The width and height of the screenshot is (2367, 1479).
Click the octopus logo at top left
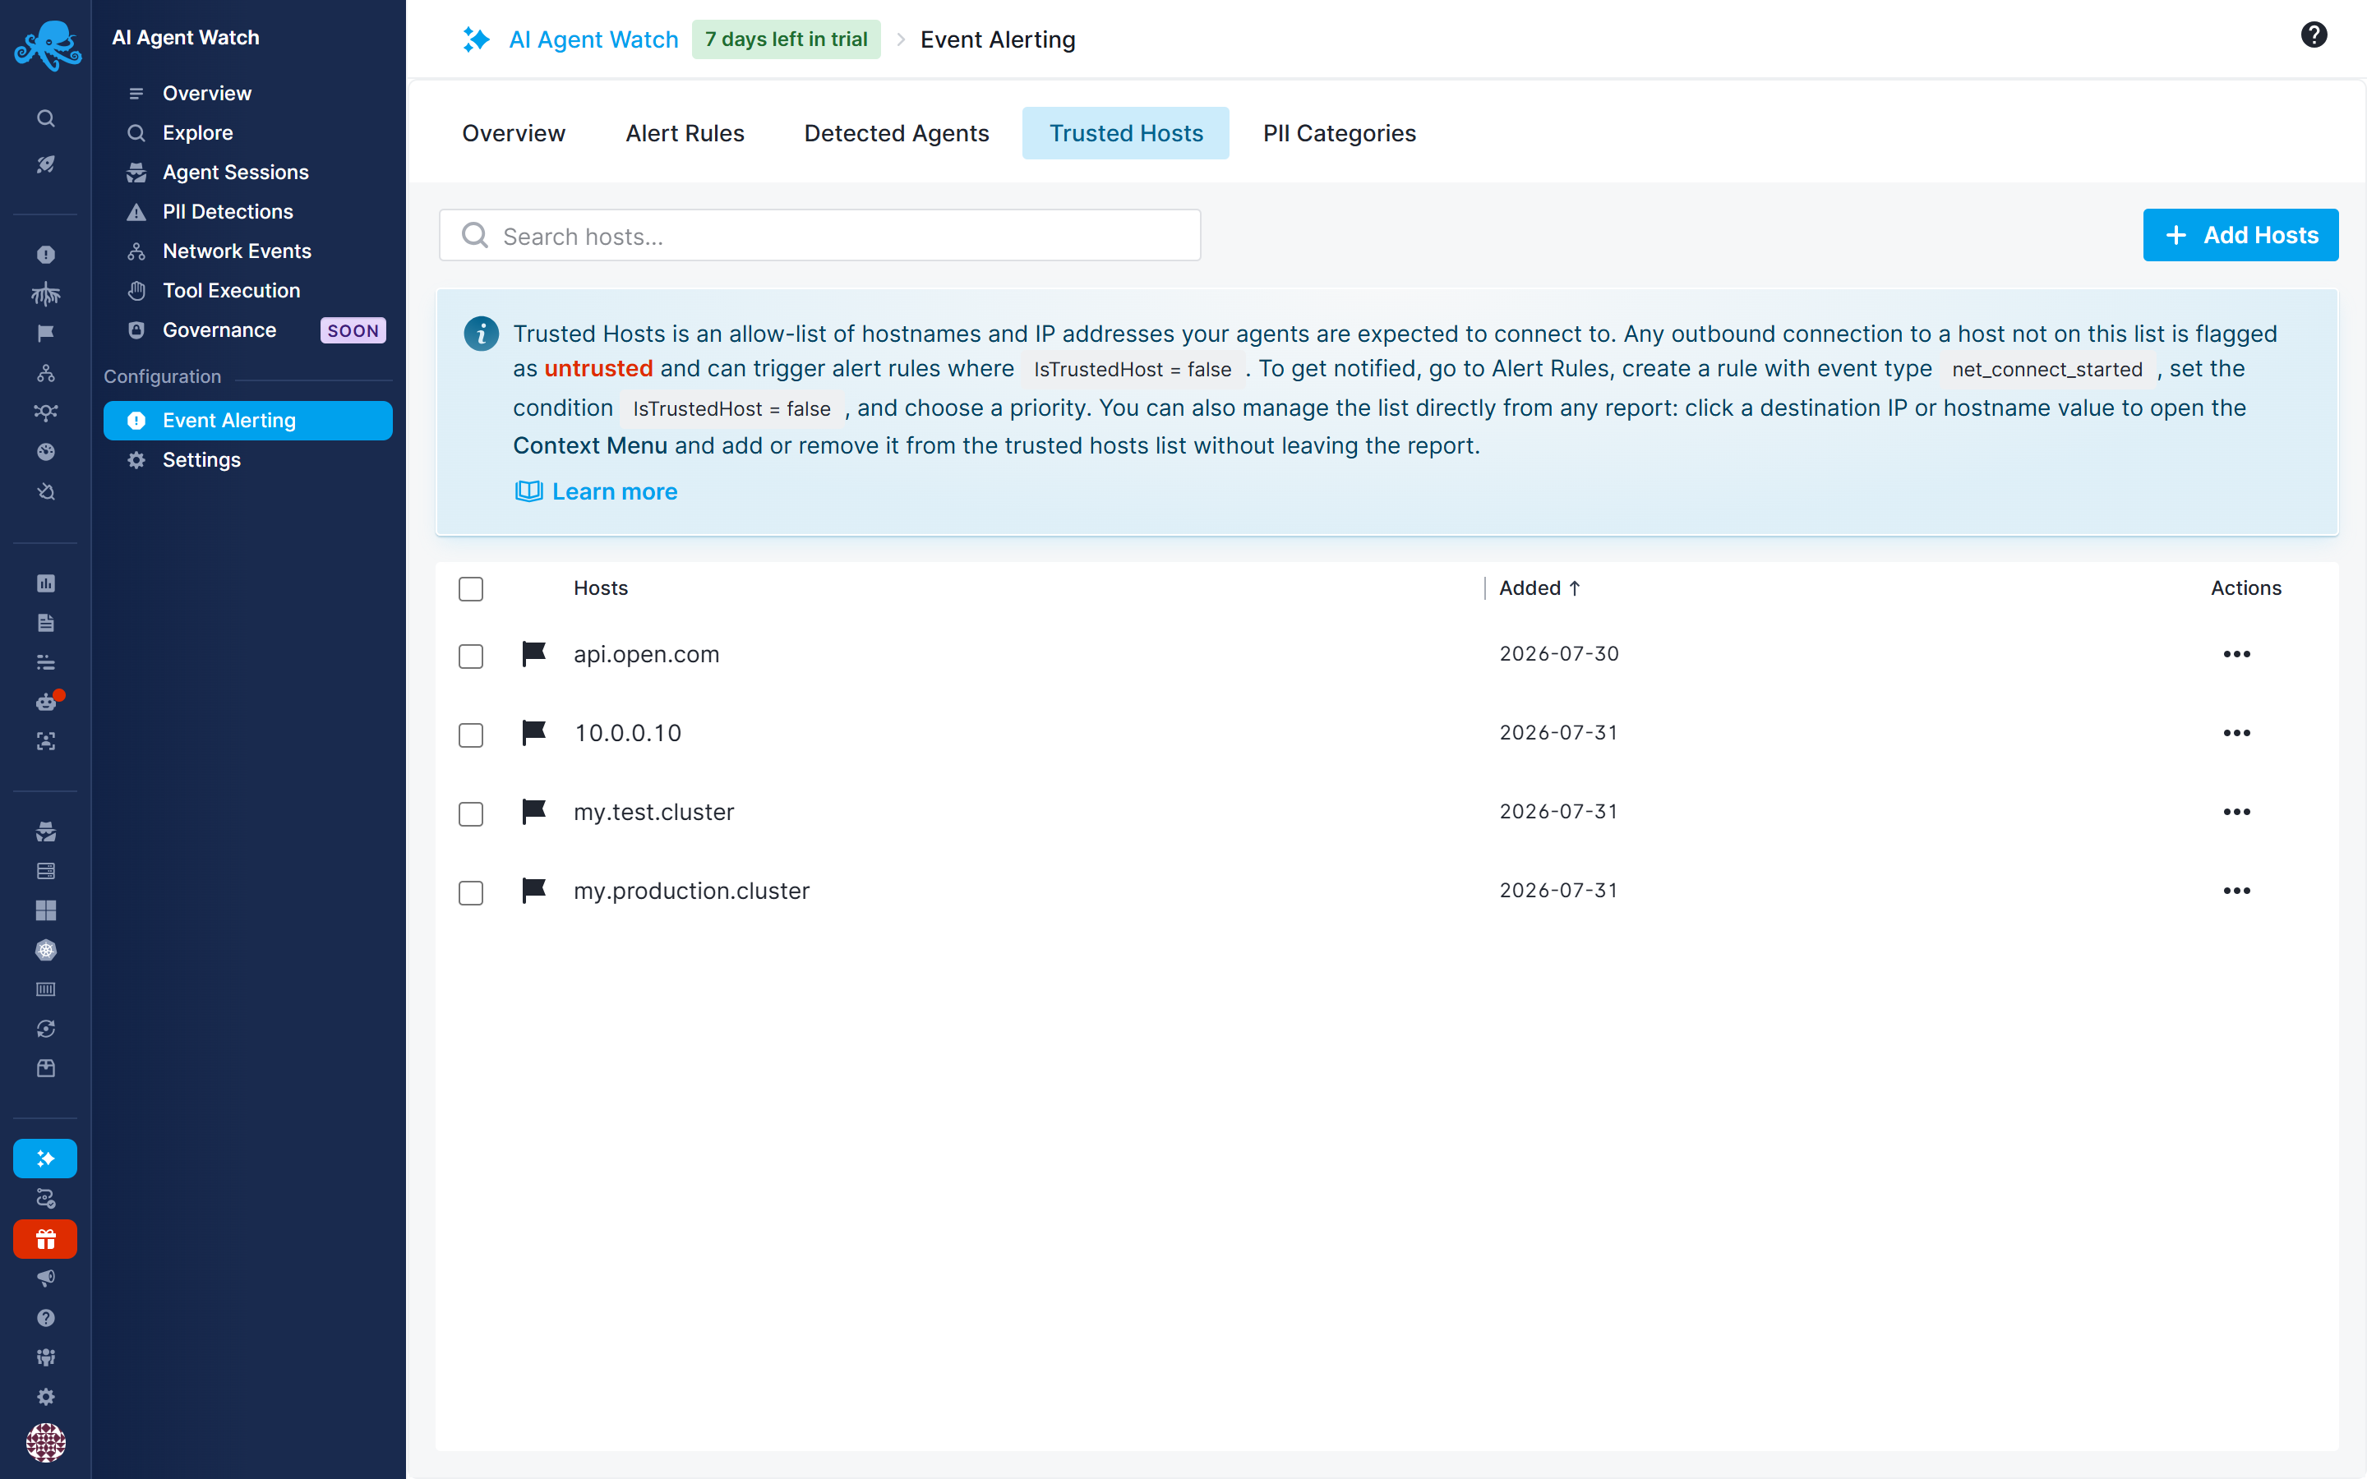(x=47, y=45)
